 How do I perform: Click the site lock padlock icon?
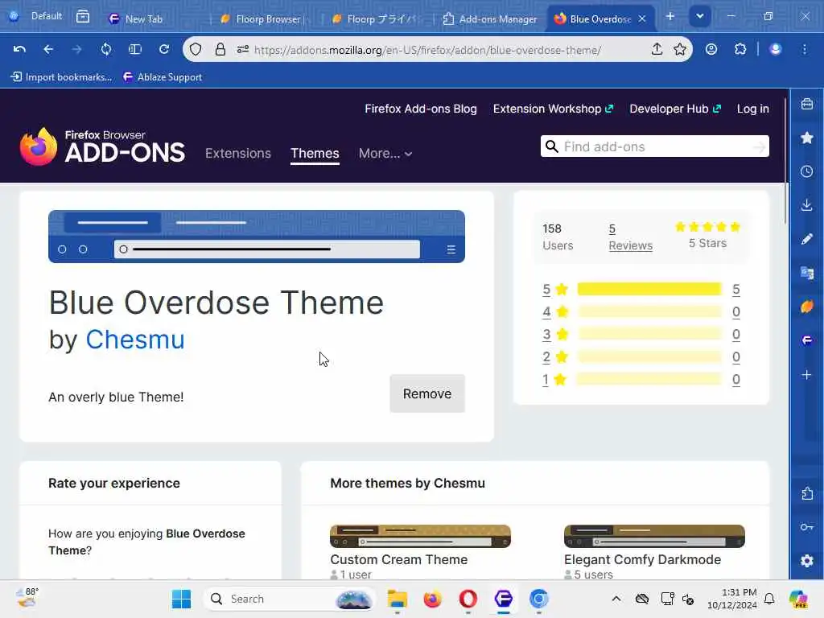click(220, 49)
